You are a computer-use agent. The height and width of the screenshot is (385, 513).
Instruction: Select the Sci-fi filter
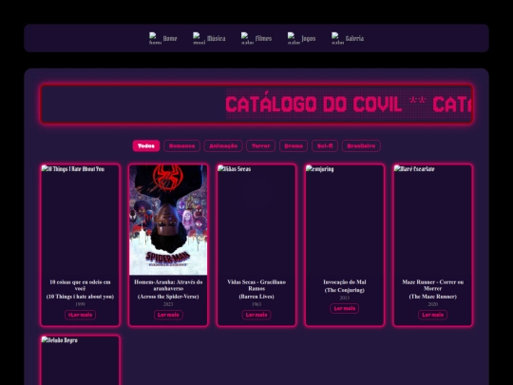tap(325, 146)
